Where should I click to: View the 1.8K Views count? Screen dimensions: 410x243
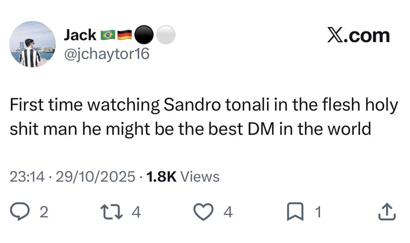[x=183, y=177]
